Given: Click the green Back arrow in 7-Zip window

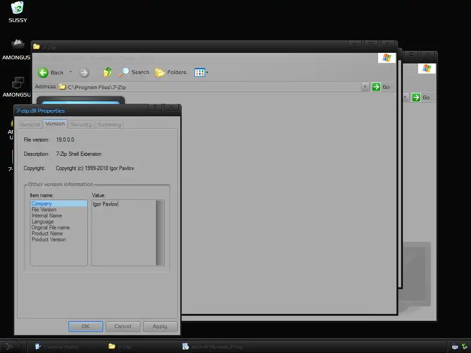Looking at the screenshot, I should pos(43,73).
